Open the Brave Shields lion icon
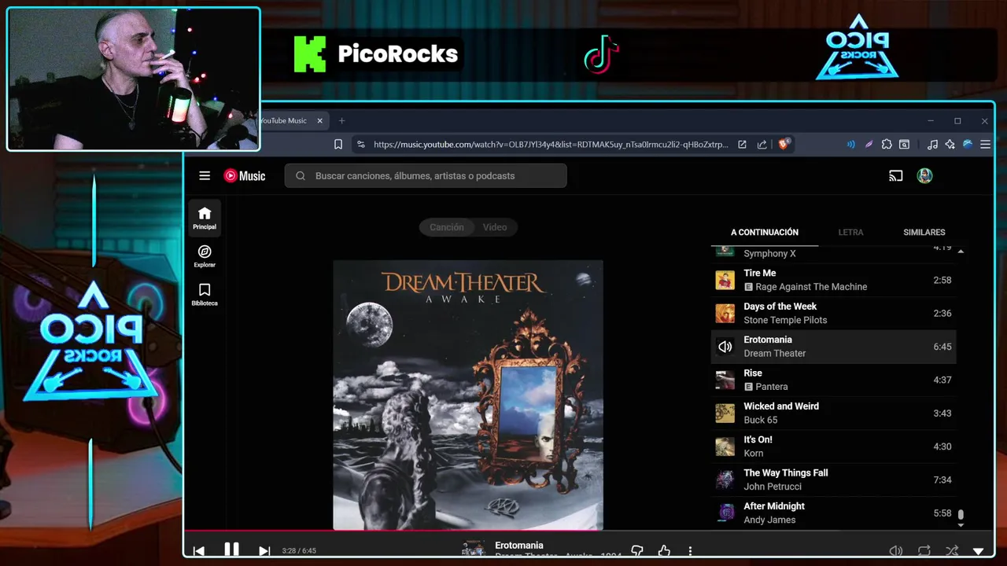Viewport: 1007px width, 566px height. click(x=784, y=144)
